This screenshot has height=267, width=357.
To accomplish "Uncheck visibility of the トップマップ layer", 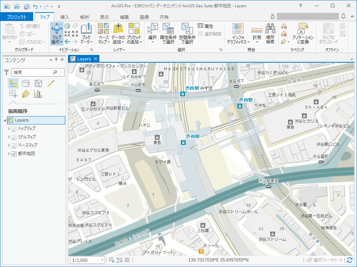I will 14,129.
